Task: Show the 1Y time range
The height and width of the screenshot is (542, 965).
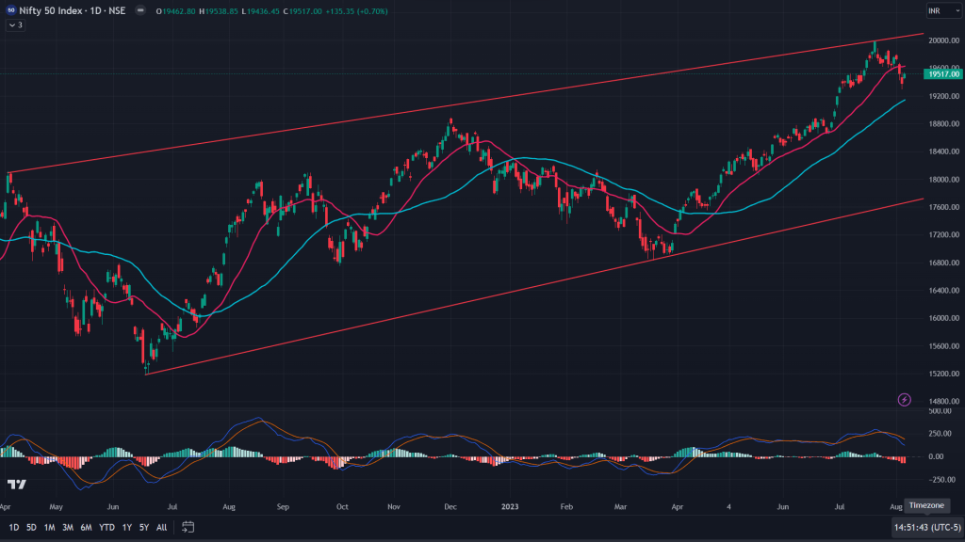Action: (126, 527)
